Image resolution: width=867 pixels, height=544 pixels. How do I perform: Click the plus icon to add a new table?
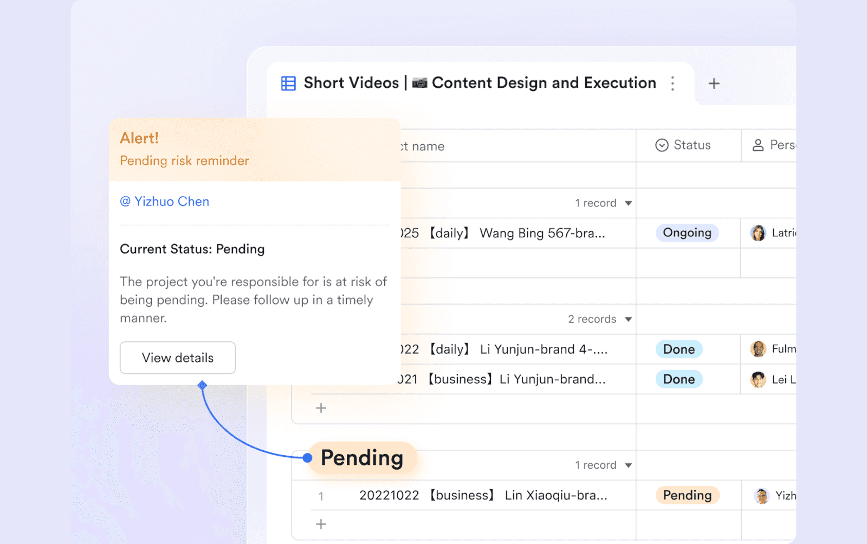pos(714,83)
